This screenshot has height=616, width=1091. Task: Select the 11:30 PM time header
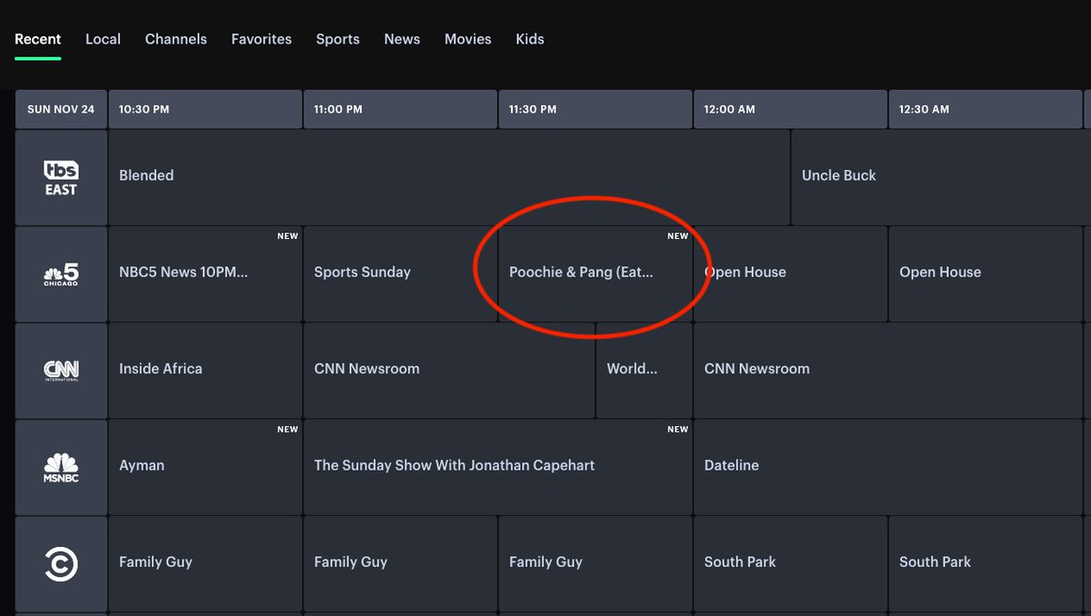coord(596,109)
